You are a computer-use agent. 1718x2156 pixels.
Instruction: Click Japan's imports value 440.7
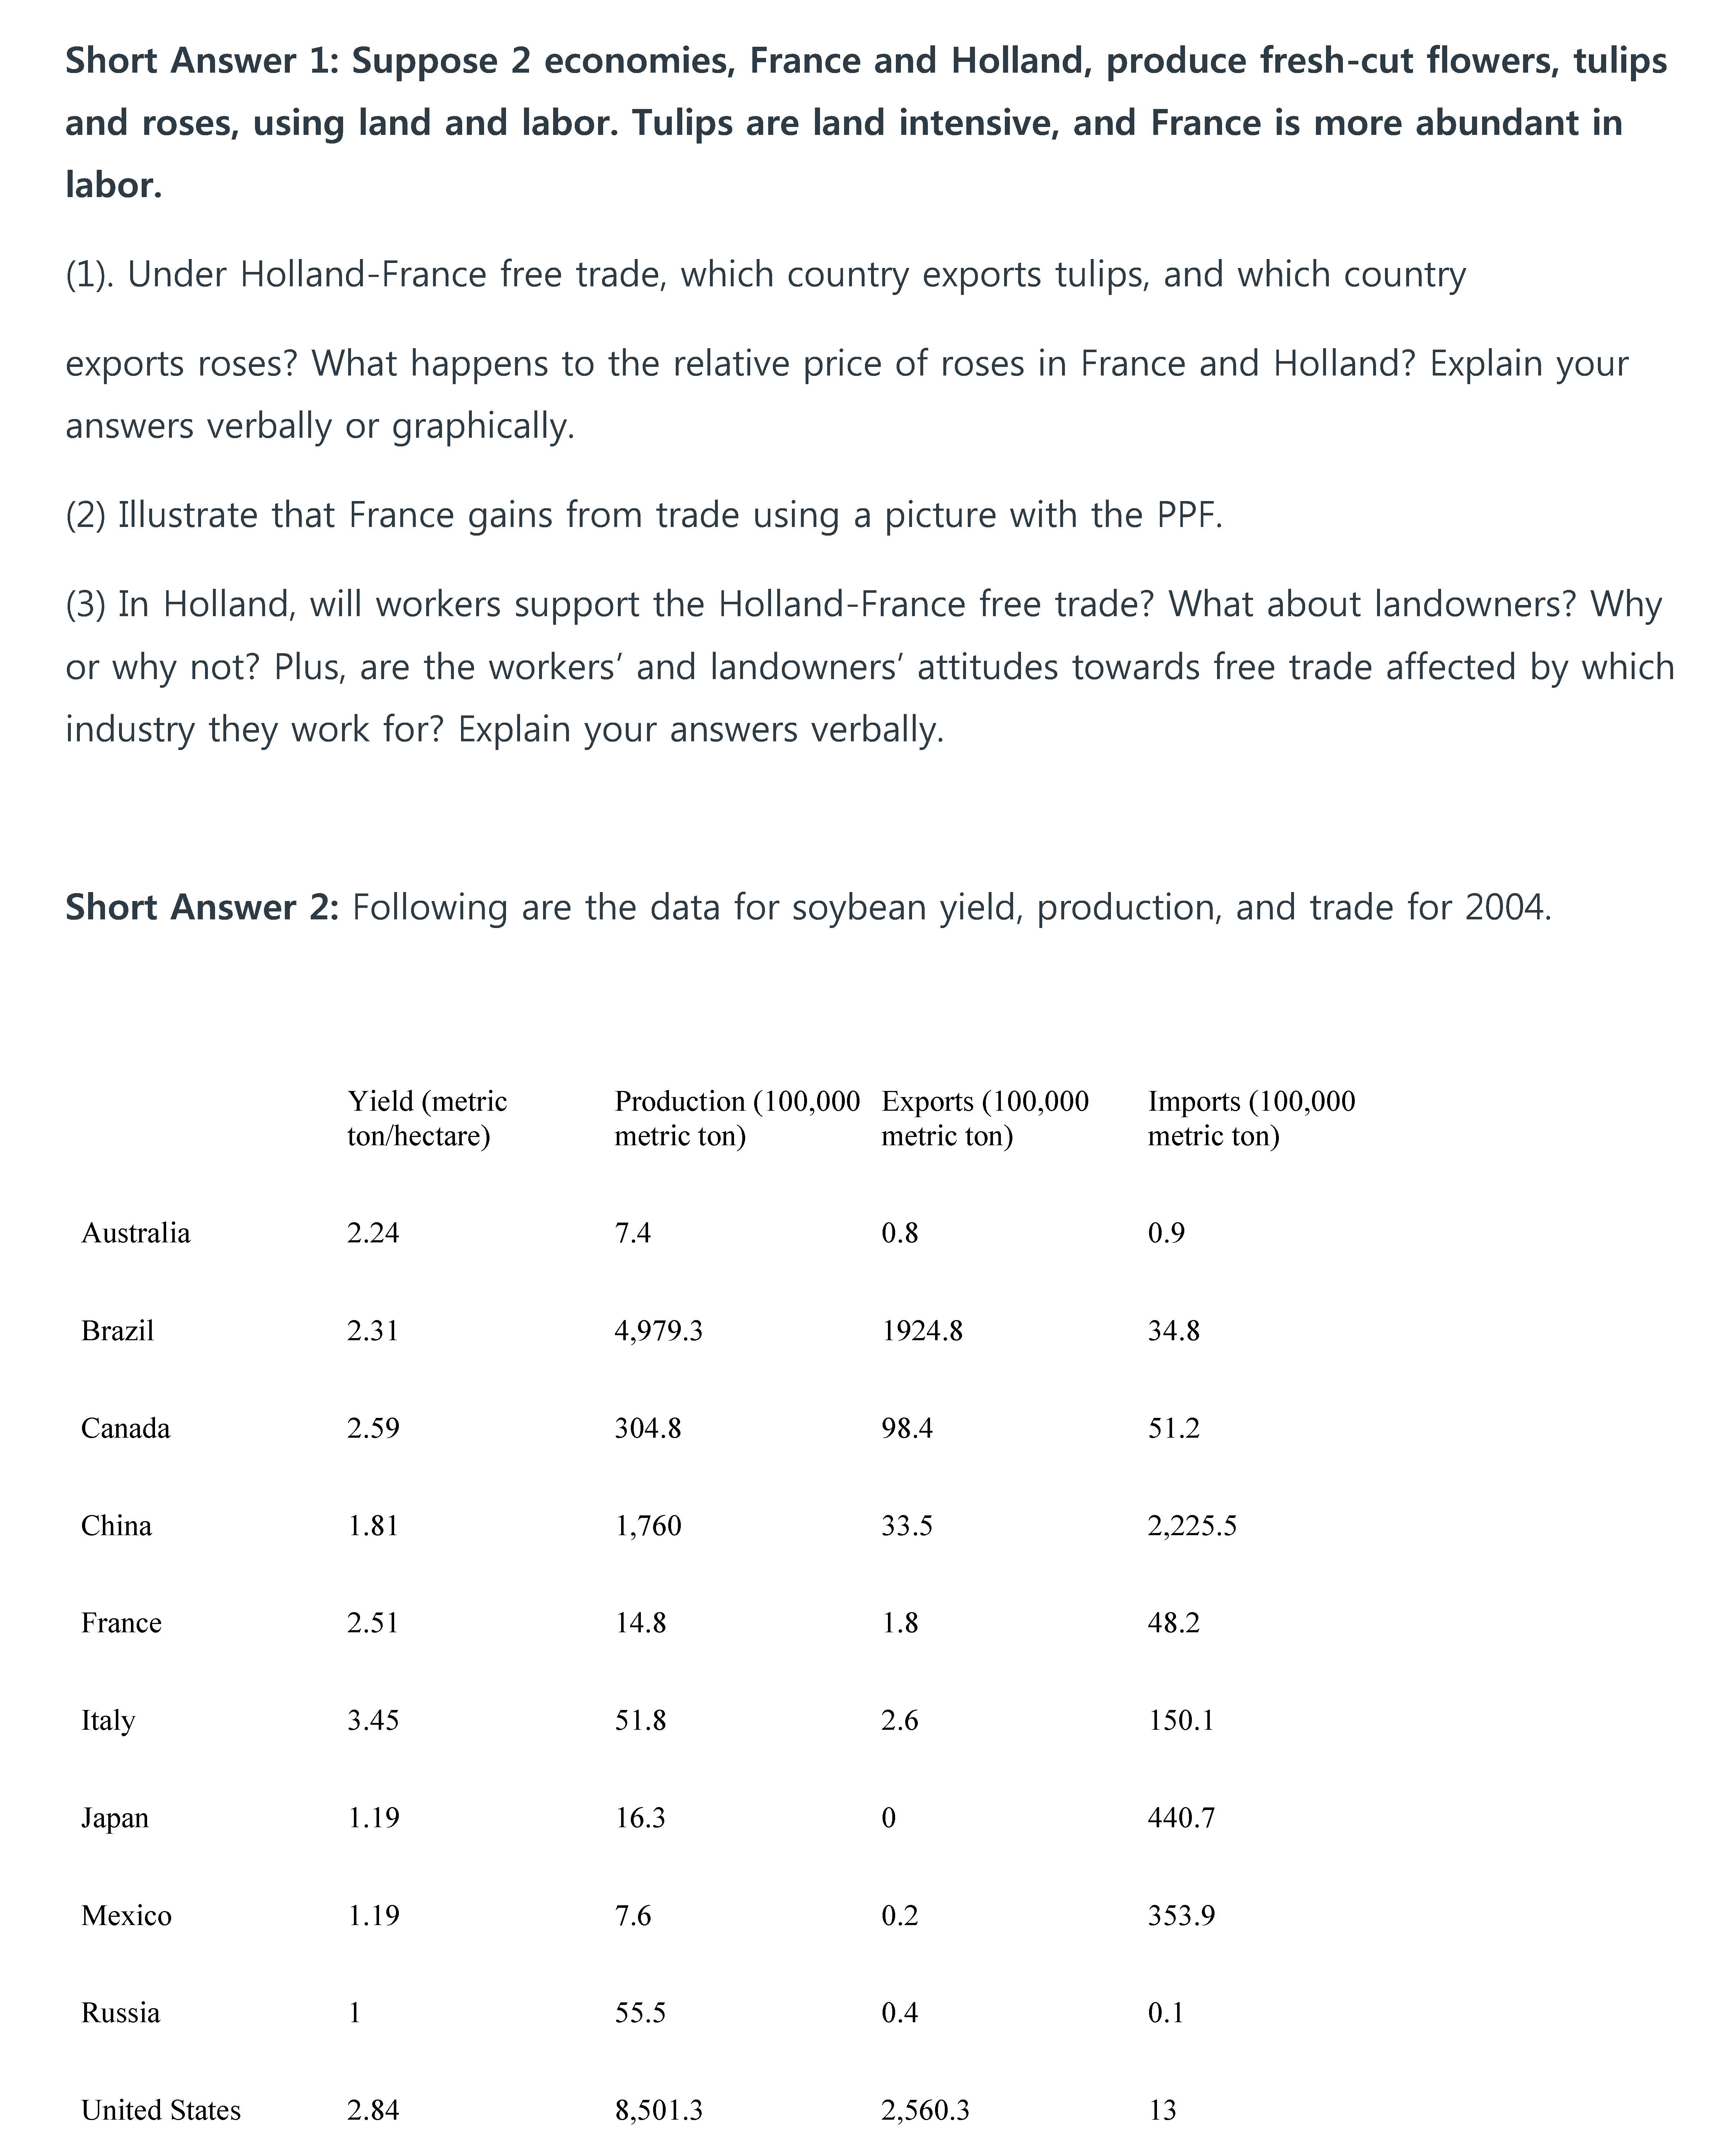[x=1181, y=1818]
